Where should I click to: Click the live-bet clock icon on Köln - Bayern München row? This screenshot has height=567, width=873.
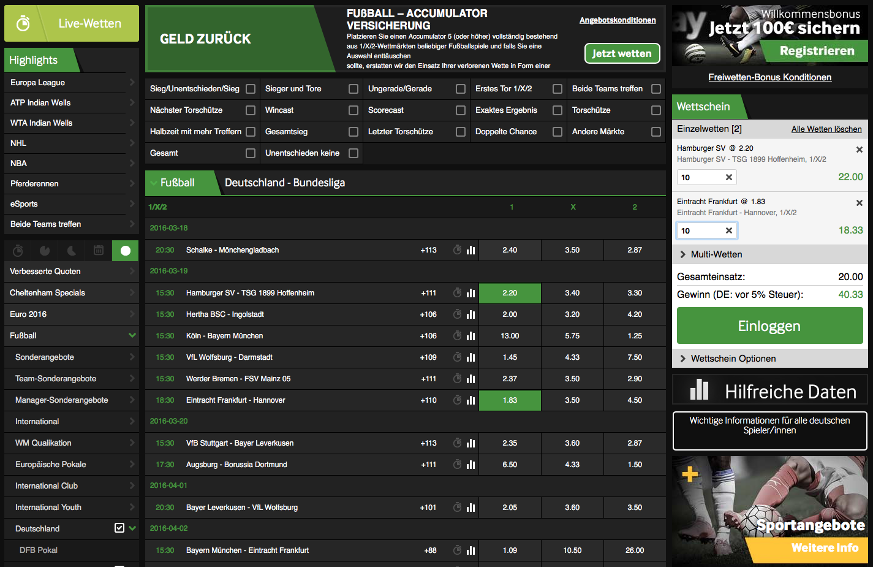(x=457, y=336)
